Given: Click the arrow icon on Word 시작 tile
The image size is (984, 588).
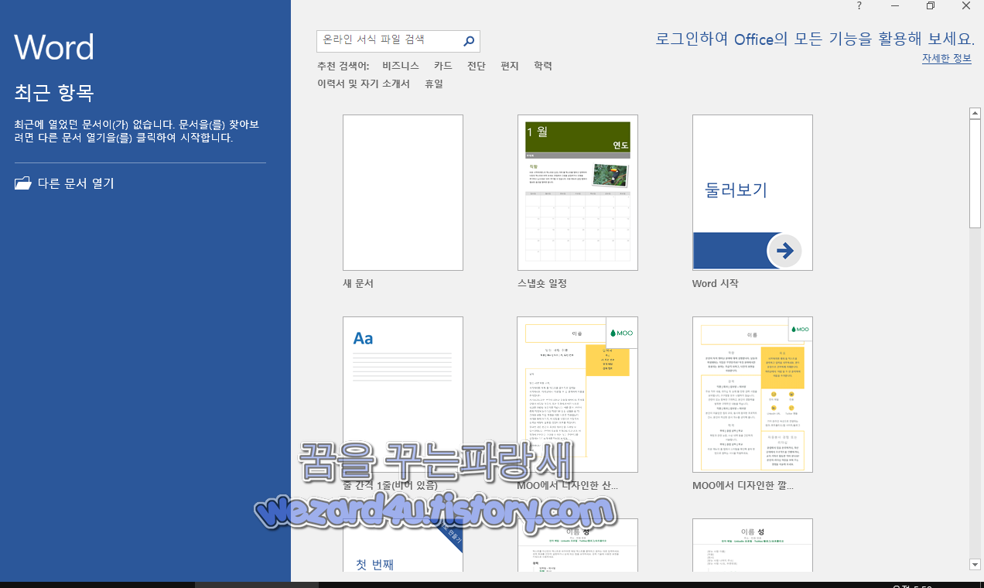Looking at the screenshot, I should click(784, 250).
